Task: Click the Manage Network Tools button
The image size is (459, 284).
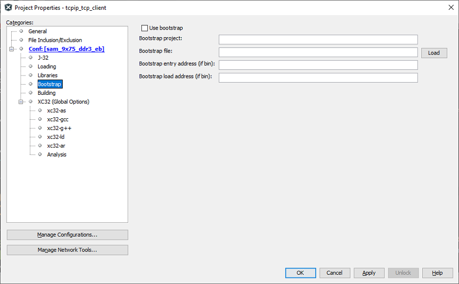Action: 67,250
